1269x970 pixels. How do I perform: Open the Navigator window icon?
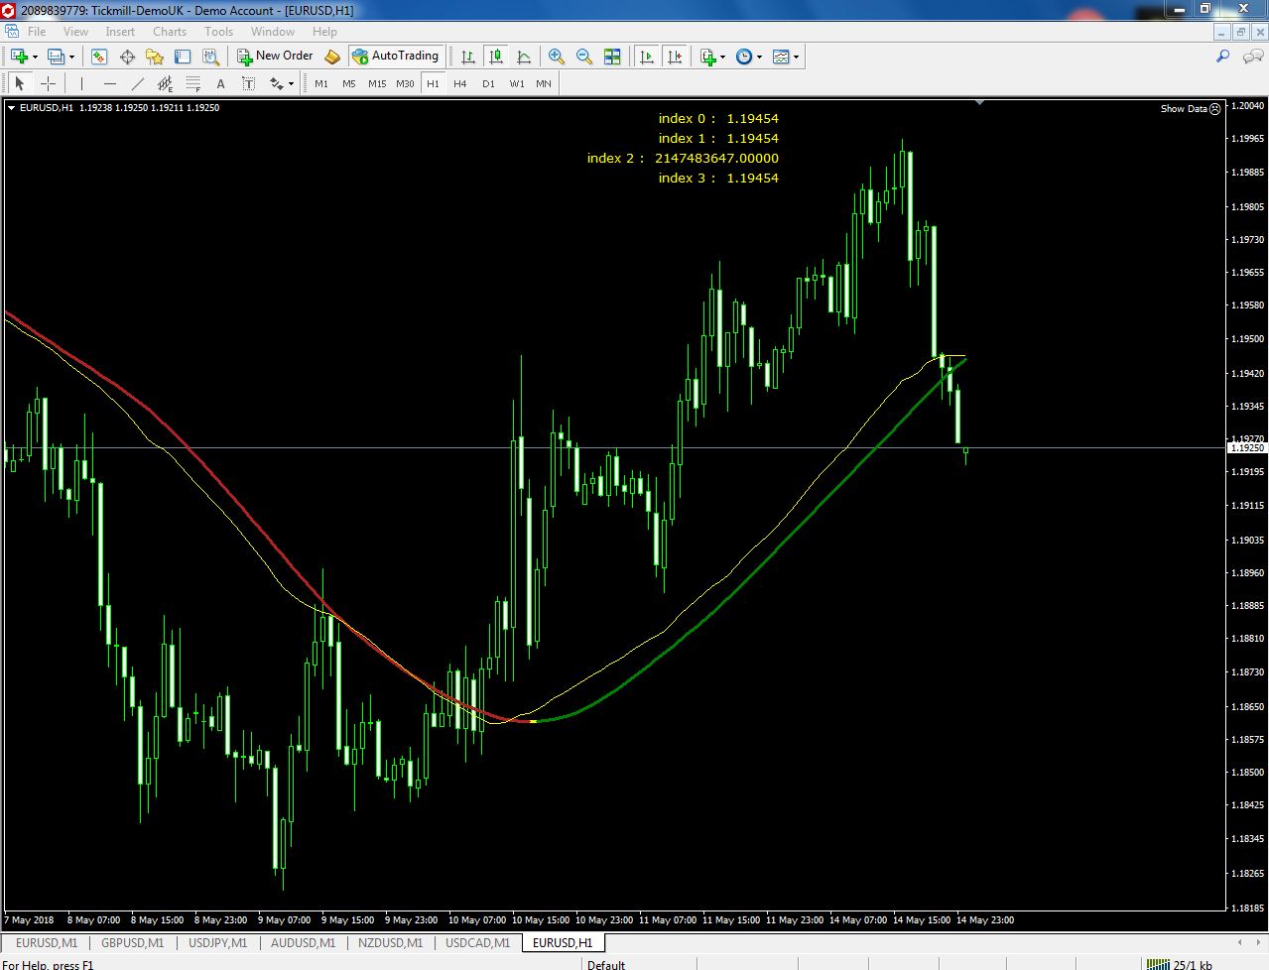point(155,57)
